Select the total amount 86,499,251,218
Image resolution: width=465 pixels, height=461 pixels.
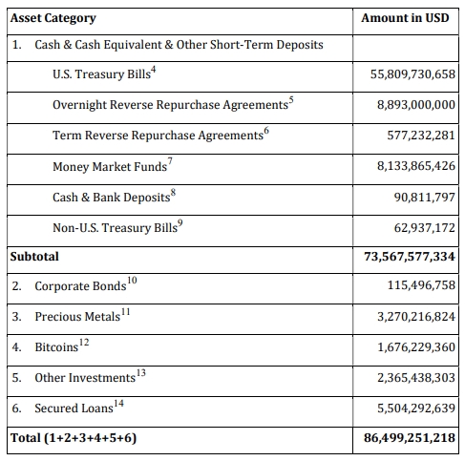[x=410, y=438]
